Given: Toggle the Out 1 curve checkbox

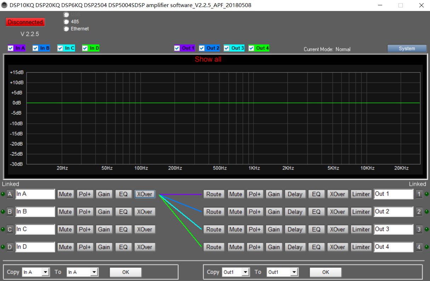Looking at the screenshot, I should (177, 48).
